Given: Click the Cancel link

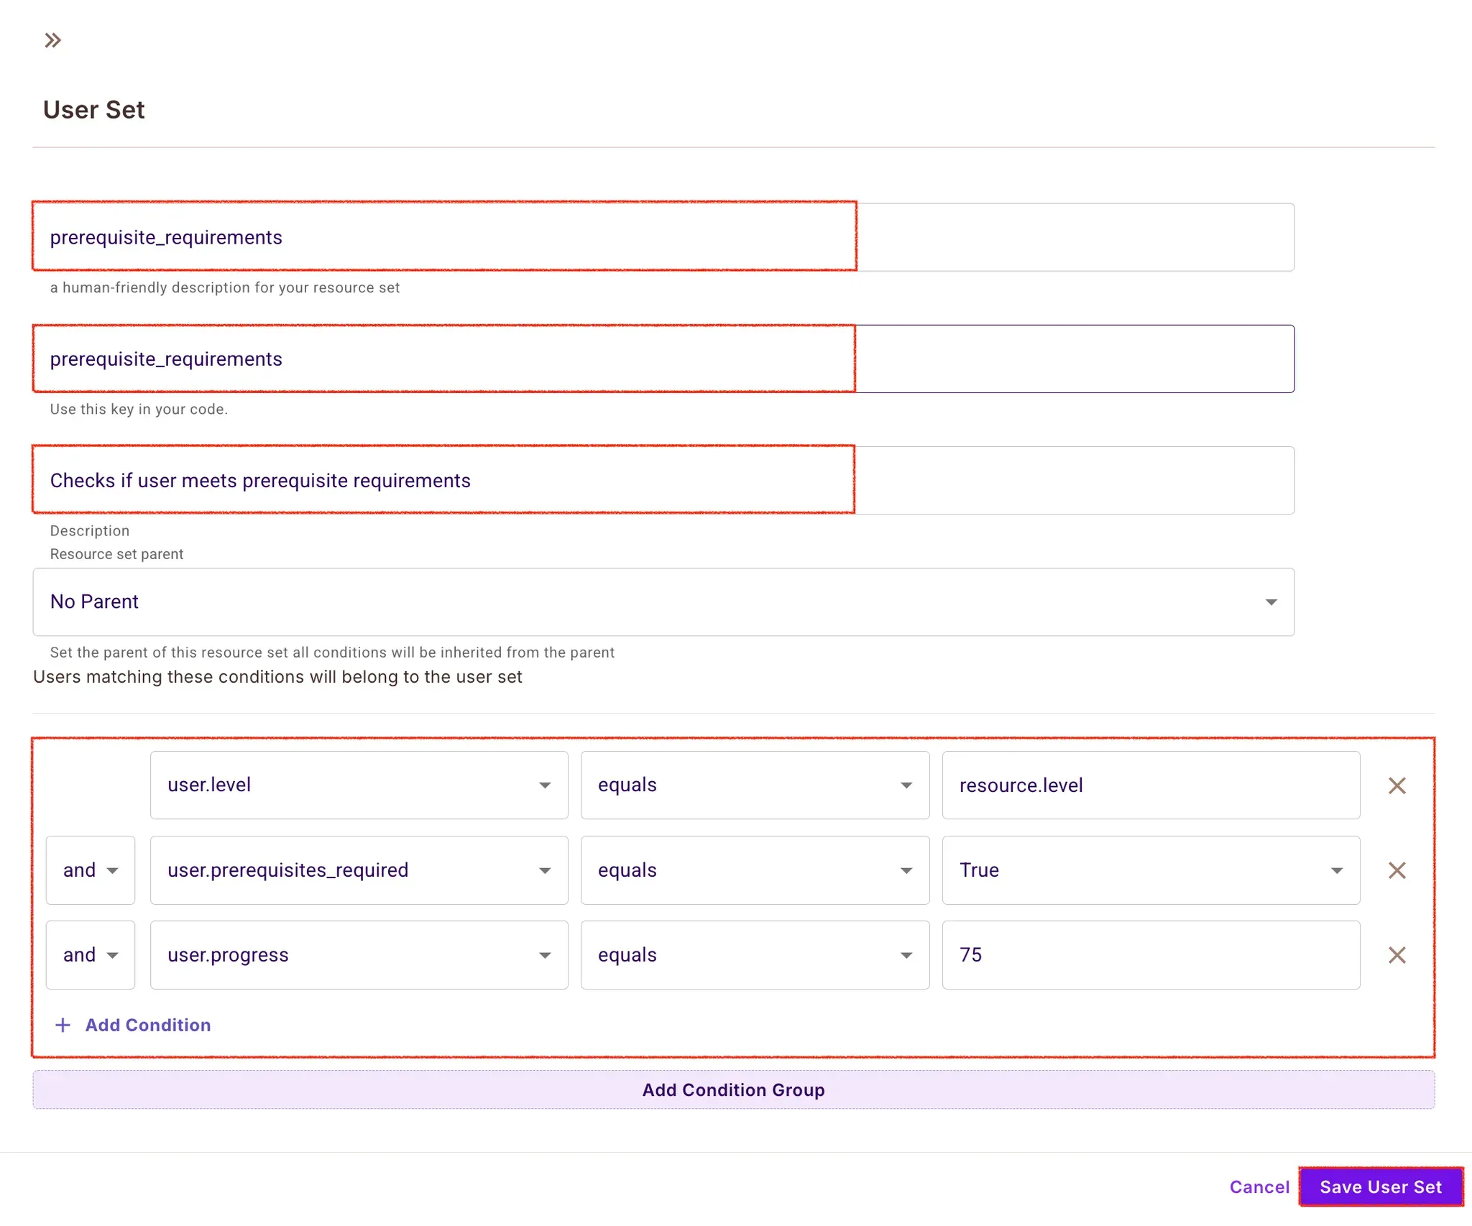Looking at the screenshot, I should (1259, 1187).
